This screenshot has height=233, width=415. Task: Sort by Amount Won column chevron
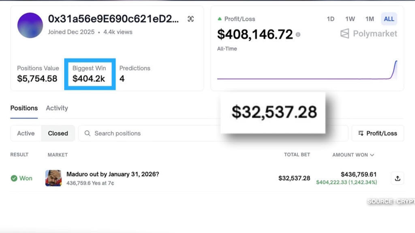(372, 155)
